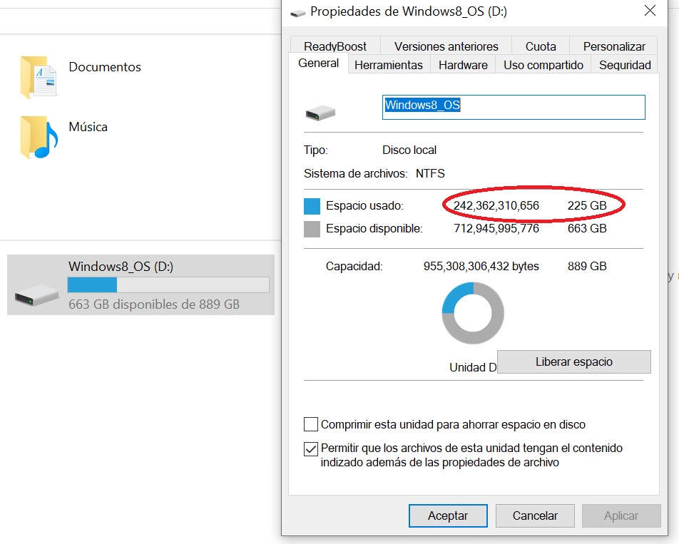
Task: Switch to the ReadyBoost tab
Action: coord(335,46)
